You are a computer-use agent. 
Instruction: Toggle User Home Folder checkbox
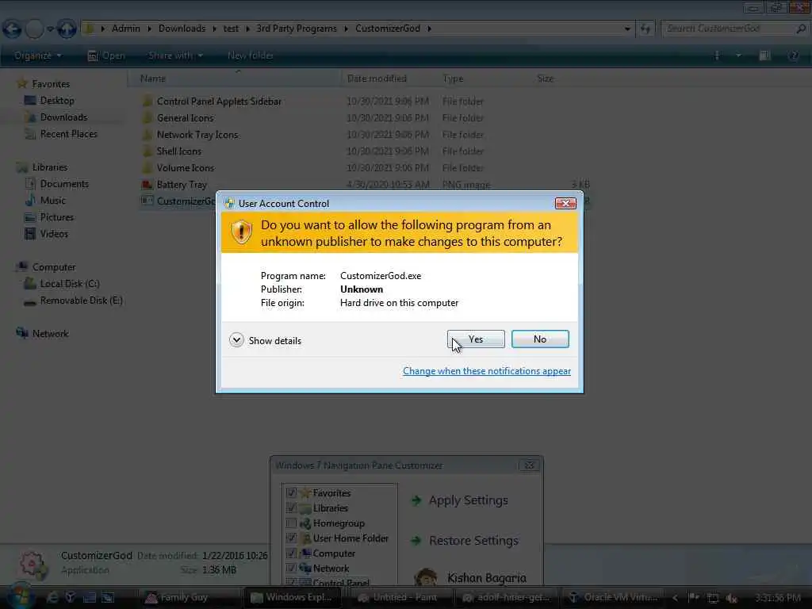pos(291,538)
